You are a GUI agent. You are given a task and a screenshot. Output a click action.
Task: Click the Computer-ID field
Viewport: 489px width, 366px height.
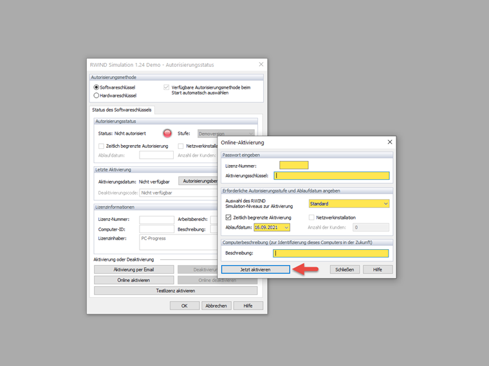(156, 229)
